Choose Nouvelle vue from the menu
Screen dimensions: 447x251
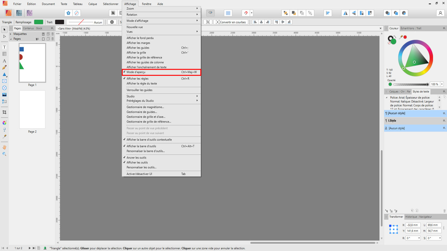161,27
